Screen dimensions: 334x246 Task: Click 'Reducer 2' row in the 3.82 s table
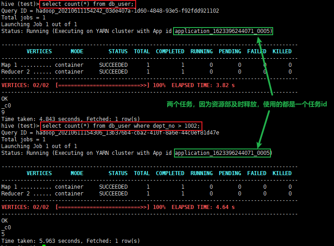pyautogui.click(x=146, y=72)
